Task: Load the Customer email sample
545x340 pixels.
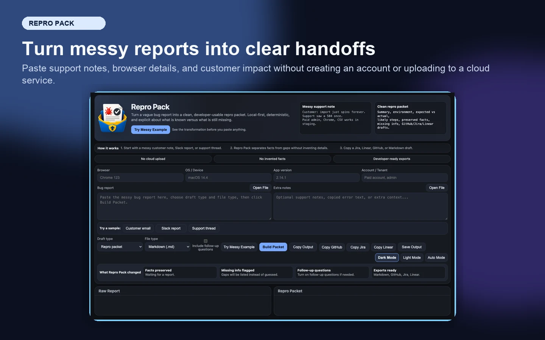Action: 138,228
